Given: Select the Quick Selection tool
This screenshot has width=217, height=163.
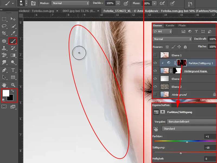Looking at the screenshot, I should pyautogui.click(x=13, y=26).
